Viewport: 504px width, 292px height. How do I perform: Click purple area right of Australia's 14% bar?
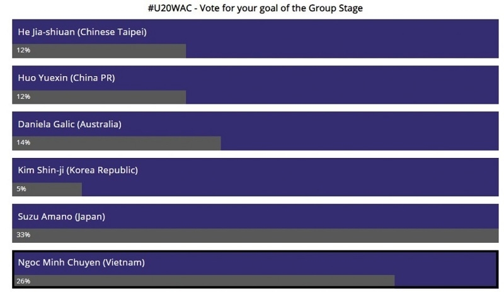(x=360, y=143)
